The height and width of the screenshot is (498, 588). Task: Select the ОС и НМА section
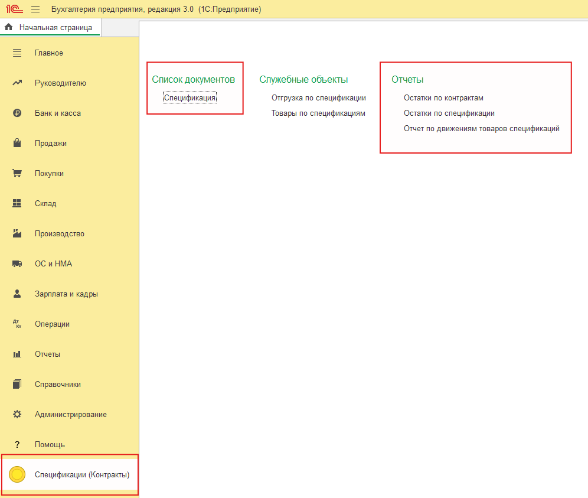(70, 263)
